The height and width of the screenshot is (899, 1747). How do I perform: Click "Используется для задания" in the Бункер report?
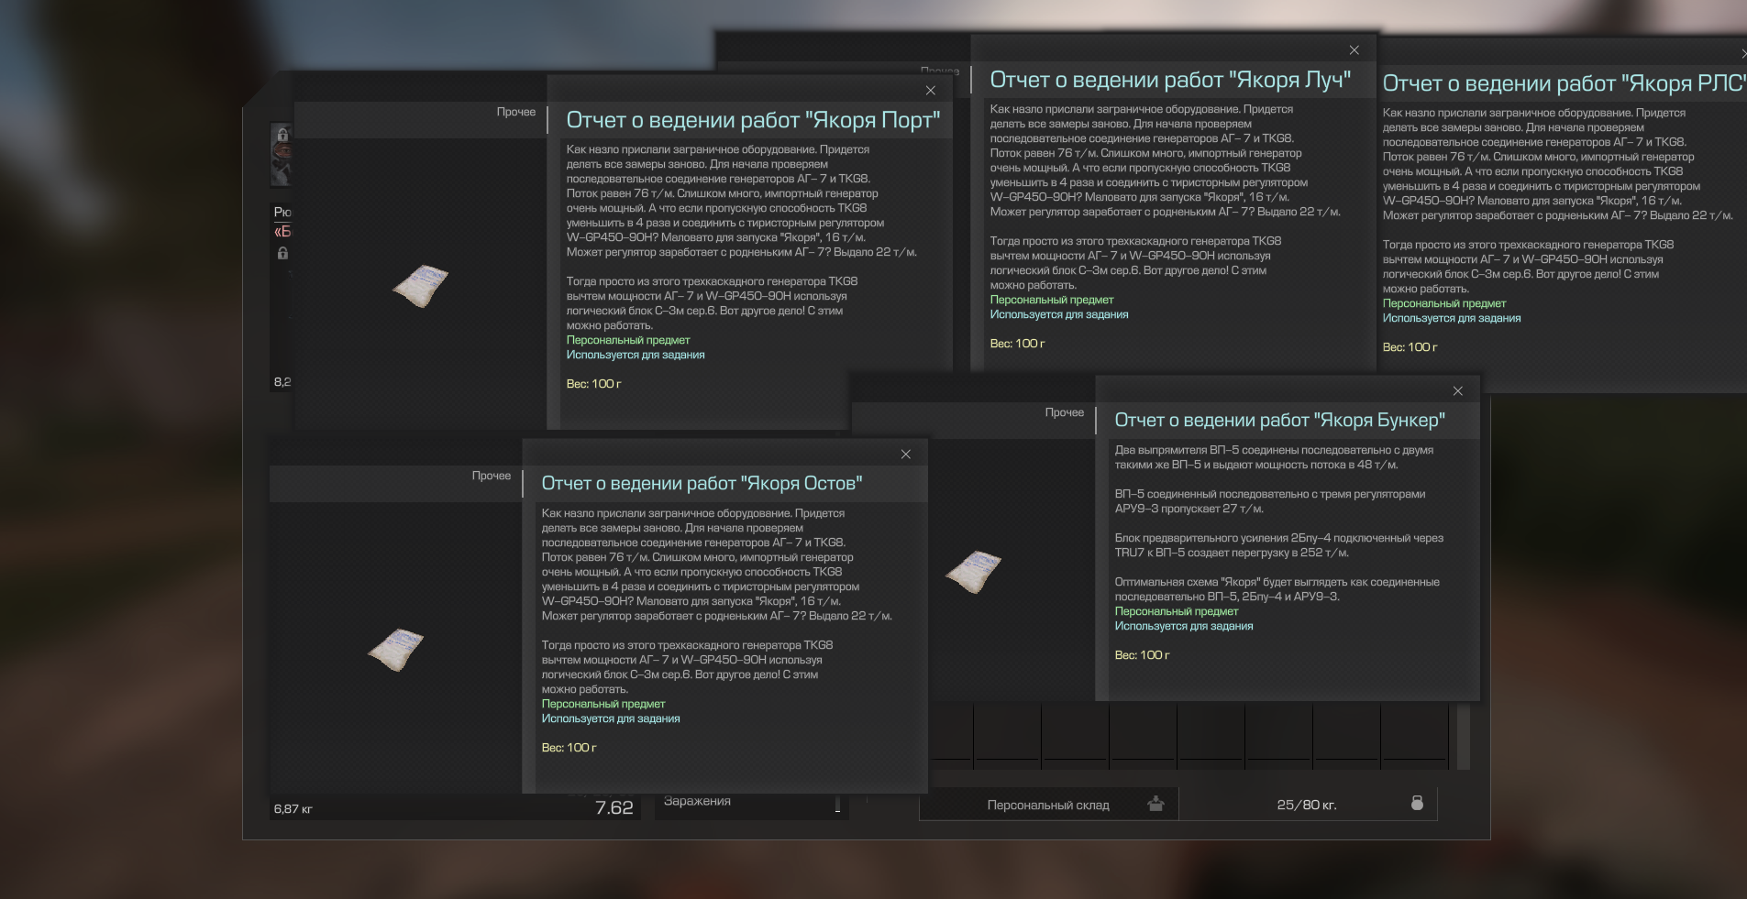pos(1184,626)
